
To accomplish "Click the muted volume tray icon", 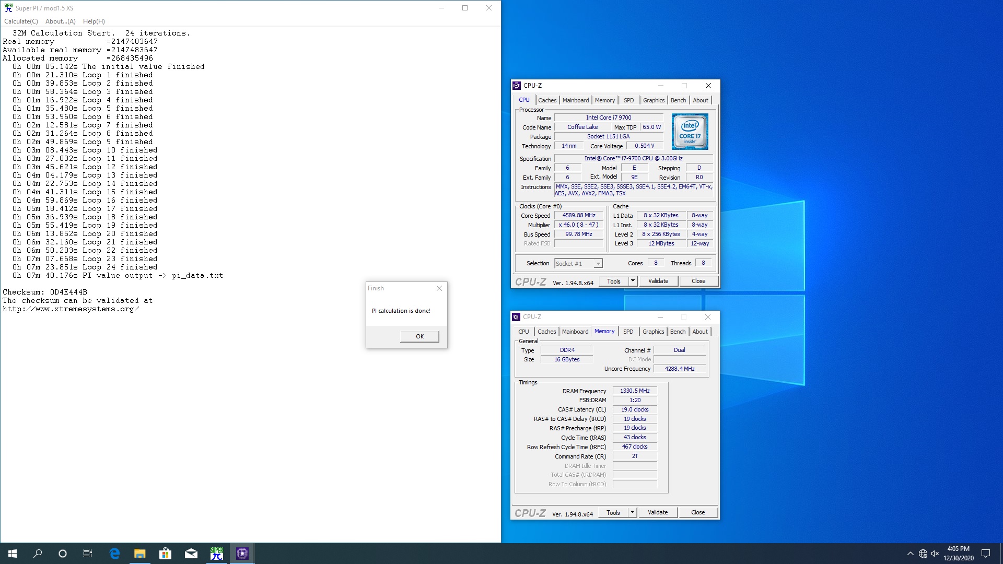I will point(935,554).
